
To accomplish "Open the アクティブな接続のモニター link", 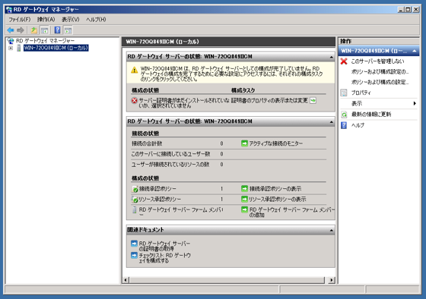I will [x=275, y=143].
